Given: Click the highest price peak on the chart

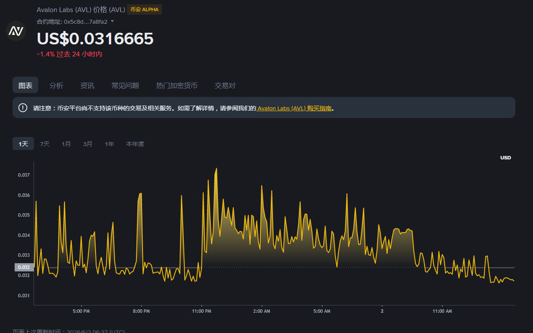Looking at the screenshot, I should point(216,169).
